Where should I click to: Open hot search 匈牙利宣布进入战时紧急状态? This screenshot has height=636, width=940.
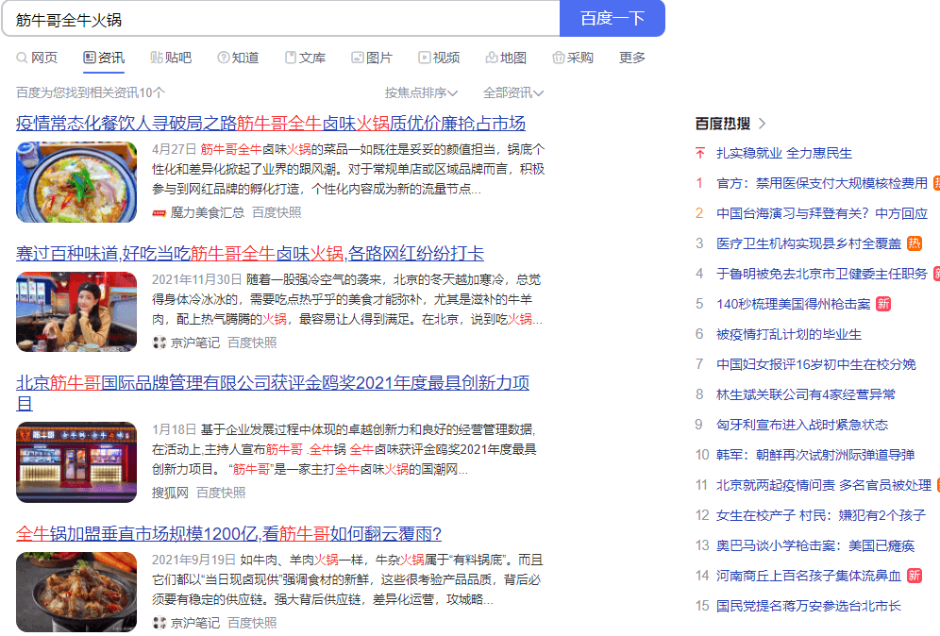click(x=802, y=425)
